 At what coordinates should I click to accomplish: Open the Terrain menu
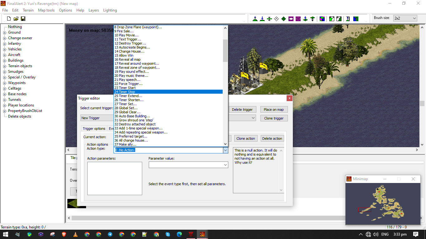click(28, 10)
